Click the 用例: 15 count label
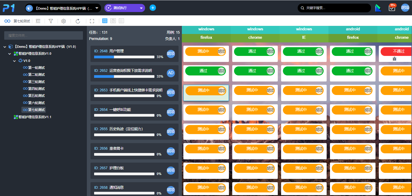The height and width of the screenshot is (196, 412). point(173,32)
